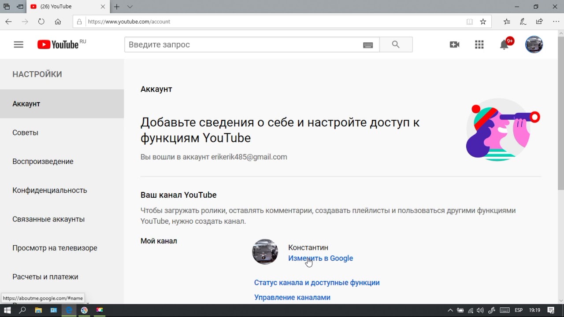This screenshot has width=564, height=317.
Task: Select Аккаунт in settings sidebar
Action: [62, 104]
